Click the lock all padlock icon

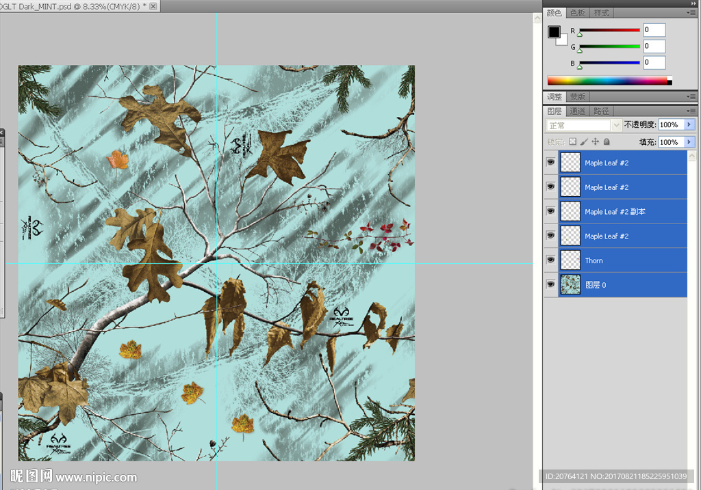click(x=607, y=141)
